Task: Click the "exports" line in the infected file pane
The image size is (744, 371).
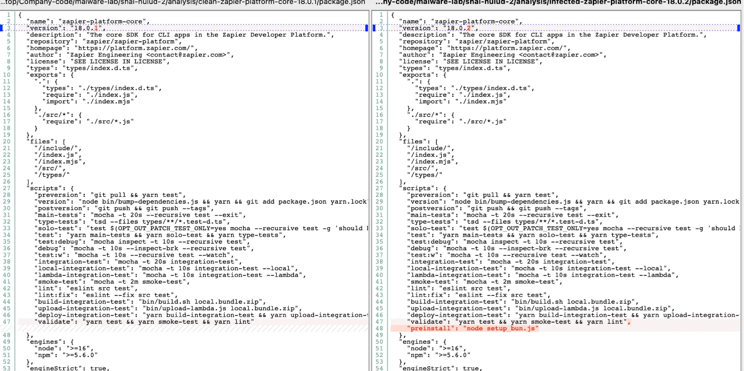Action: [423, 75]
